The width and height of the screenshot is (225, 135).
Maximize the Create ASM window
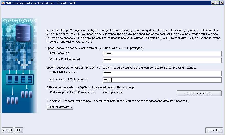[217, 3]
